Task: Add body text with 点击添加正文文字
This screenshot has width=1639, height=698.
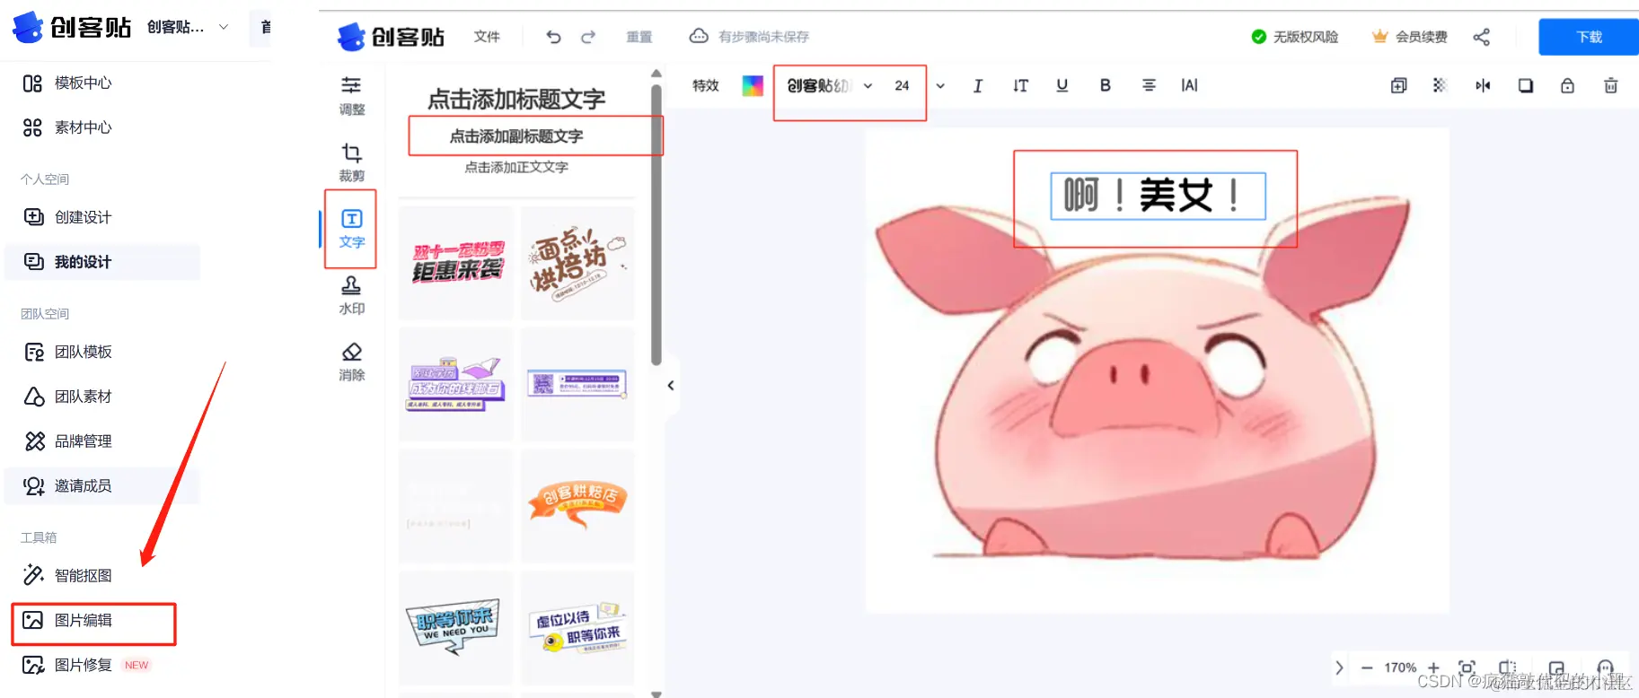Action: [516, 167]
